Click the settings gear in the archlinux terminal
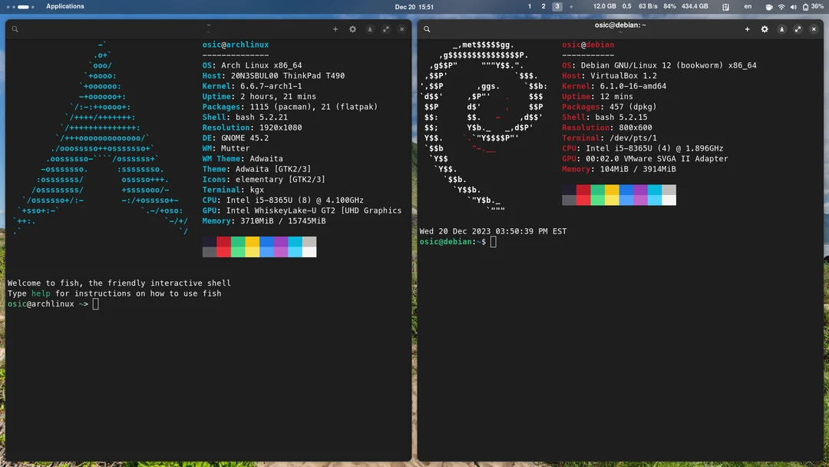The height and width of the screenshot is (467, 829). [352, 28]
